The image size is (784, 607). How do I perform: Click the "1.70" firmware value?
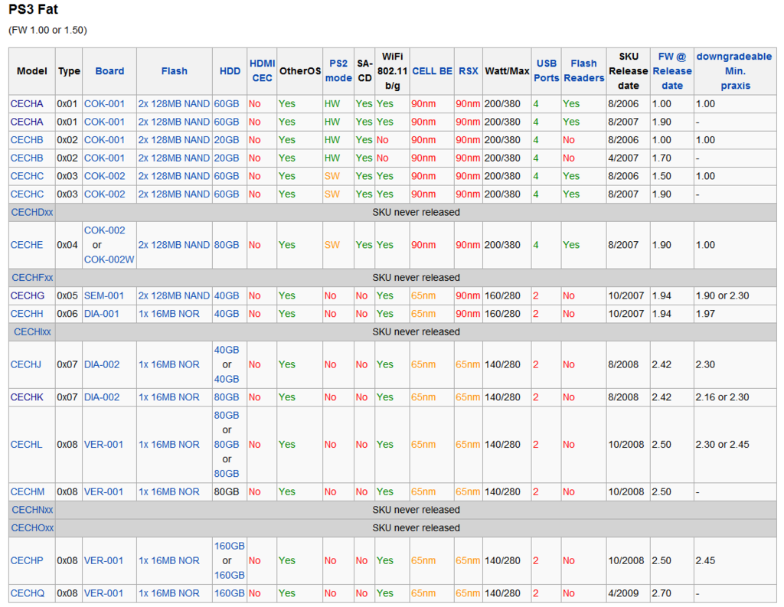point(661,158)
